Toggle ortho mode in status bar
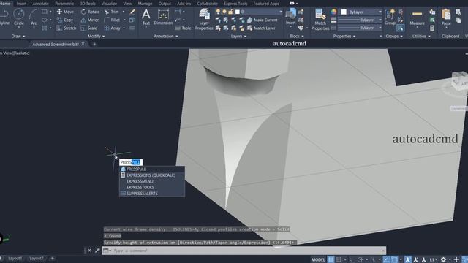The height and width of the screenshot is (263, 468). tap(352, 259)
